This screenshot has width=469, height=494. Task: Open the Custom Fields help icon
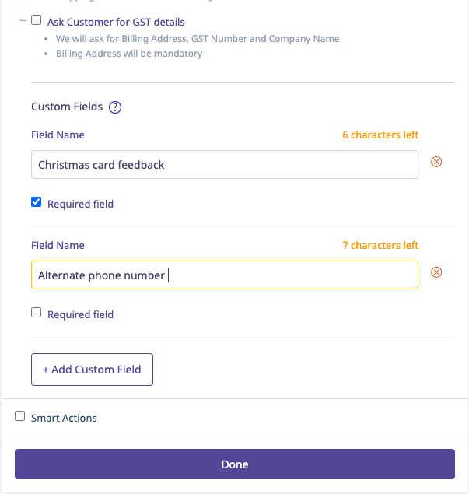(x=115, y=107)
